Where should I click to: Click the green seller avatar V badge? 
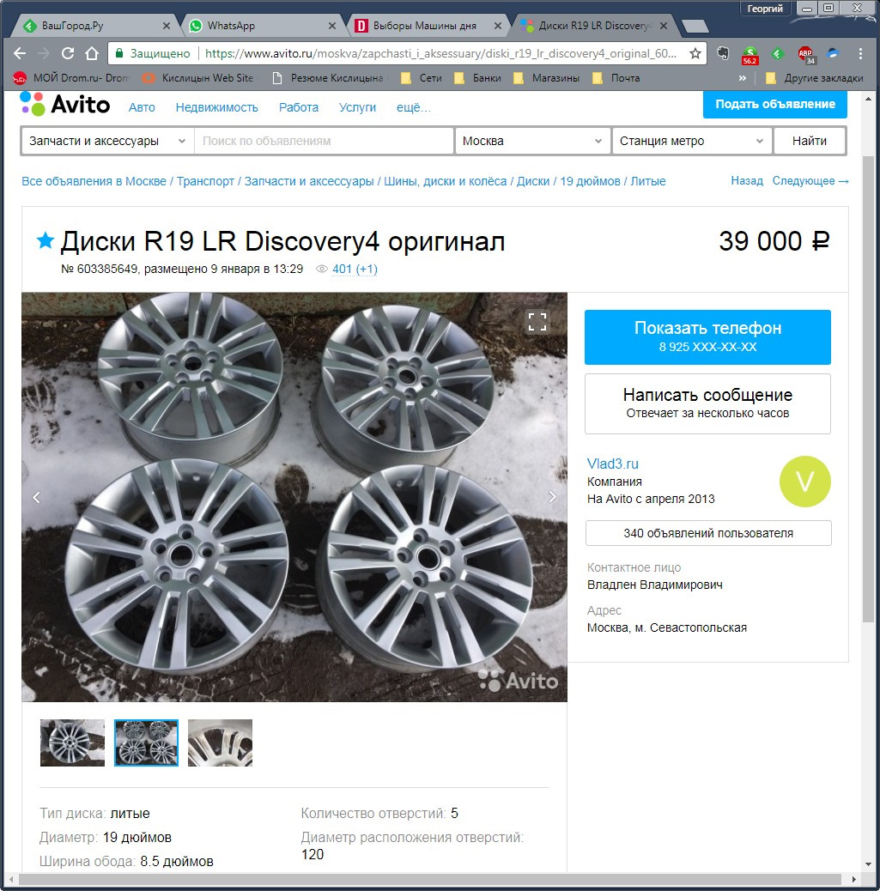click(804, 482)
